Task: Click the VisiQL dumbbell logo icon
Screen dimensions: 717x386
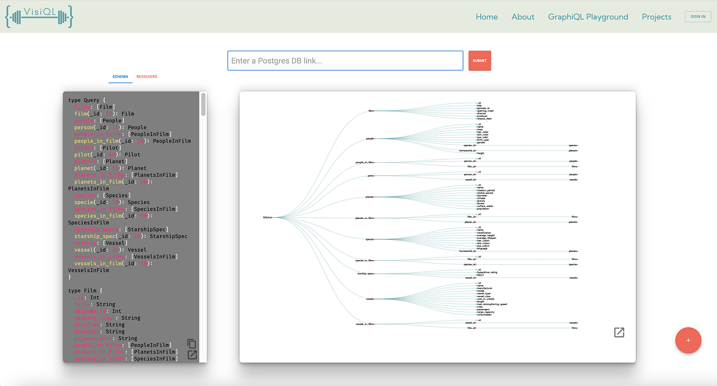Action: coord(39,16)
